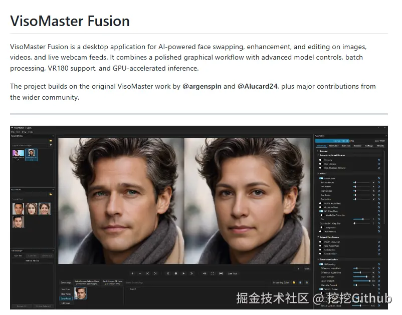The image size is (402, 315).
Task: Follow the @argenspin link
Action: (202, 87)
